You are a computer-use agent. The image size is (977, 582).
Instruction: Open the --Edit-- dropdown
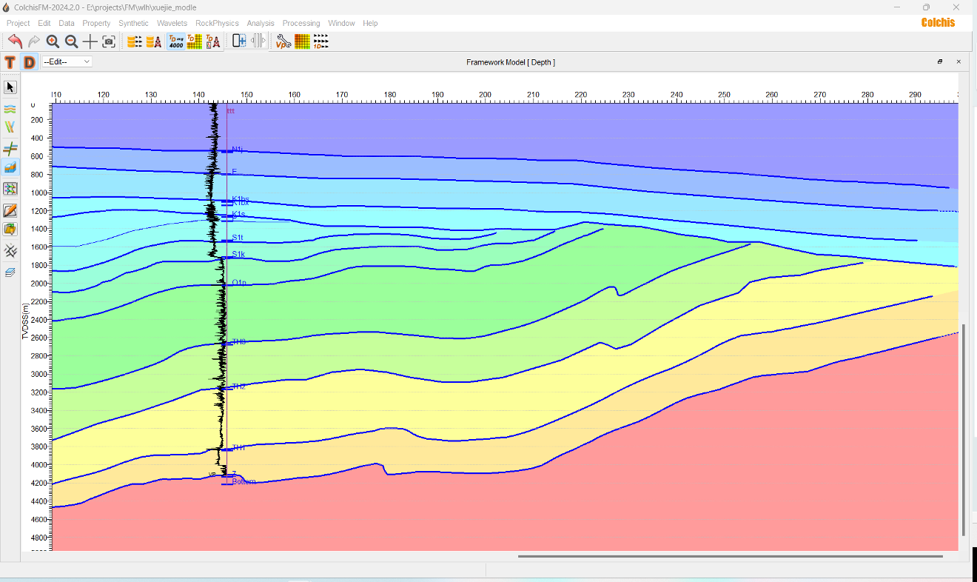pyautogui.click(x=67, y=62)
